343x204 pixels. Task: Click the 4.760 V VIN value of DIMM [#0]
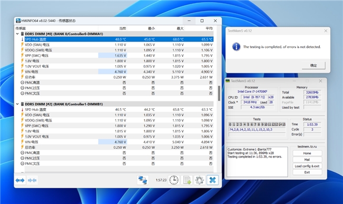(120, 72)
